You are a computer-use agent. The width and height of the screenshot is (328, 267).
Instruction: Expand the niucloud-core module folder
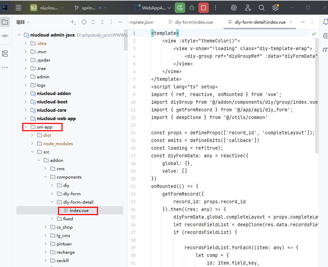(x=25, y=110)
